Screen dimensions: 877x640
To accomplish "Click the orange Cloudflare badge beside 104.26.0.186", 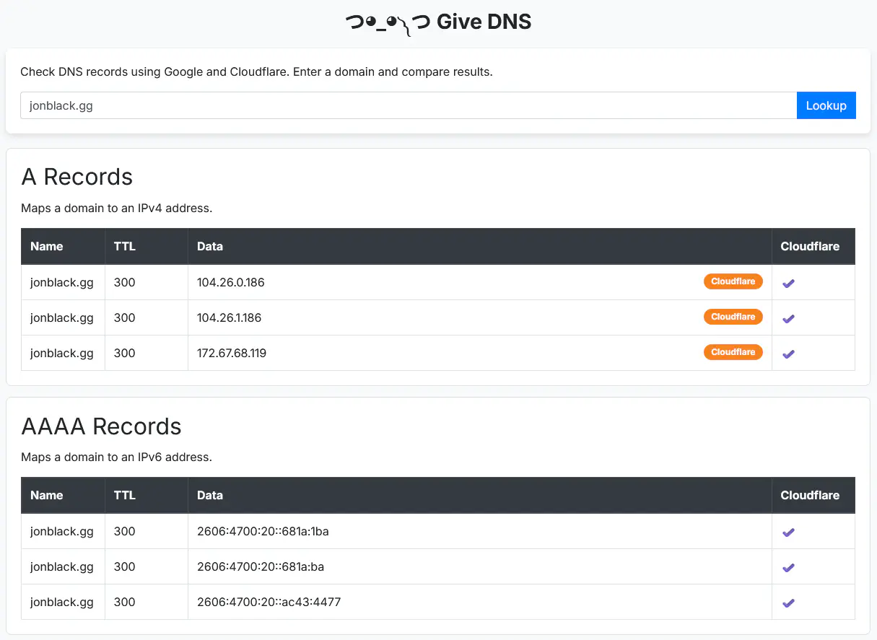I will click(x=733, y=281).
